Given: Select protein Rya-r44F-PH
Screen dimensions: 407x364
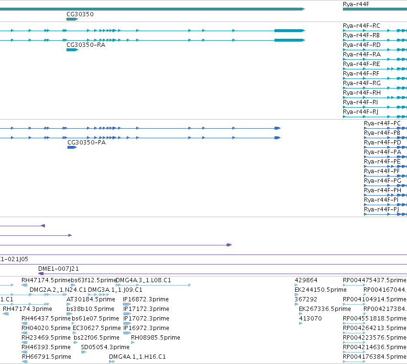Looking at the screenshot, I should click(x=382, y=190).
